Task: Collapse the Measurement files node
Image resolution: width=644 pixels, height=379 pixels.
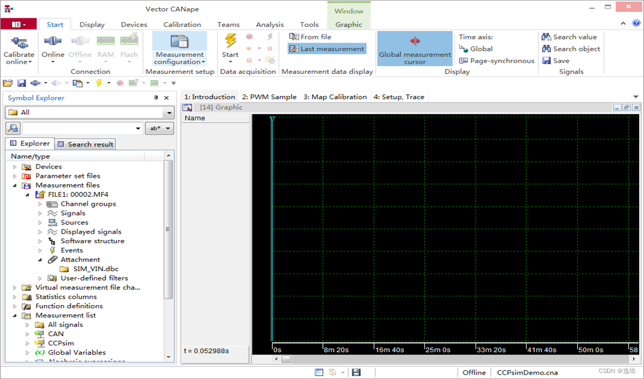Action: (15, 185)
